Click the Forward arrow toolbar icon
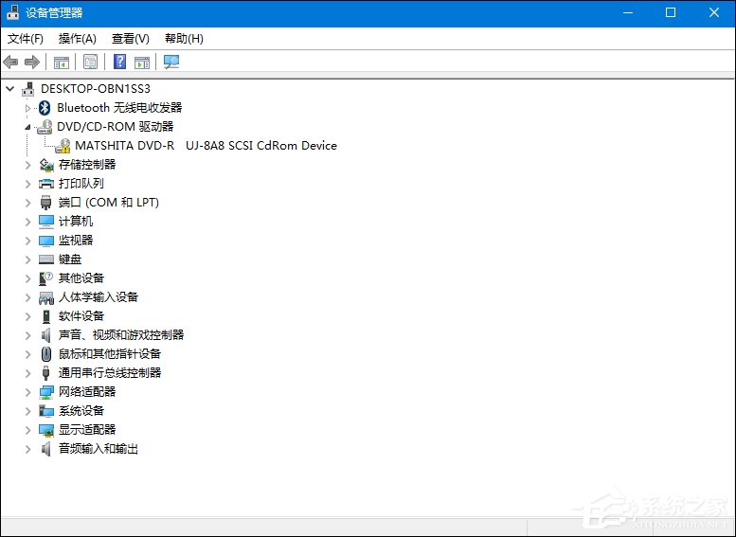736x537 pixels. 32,62
